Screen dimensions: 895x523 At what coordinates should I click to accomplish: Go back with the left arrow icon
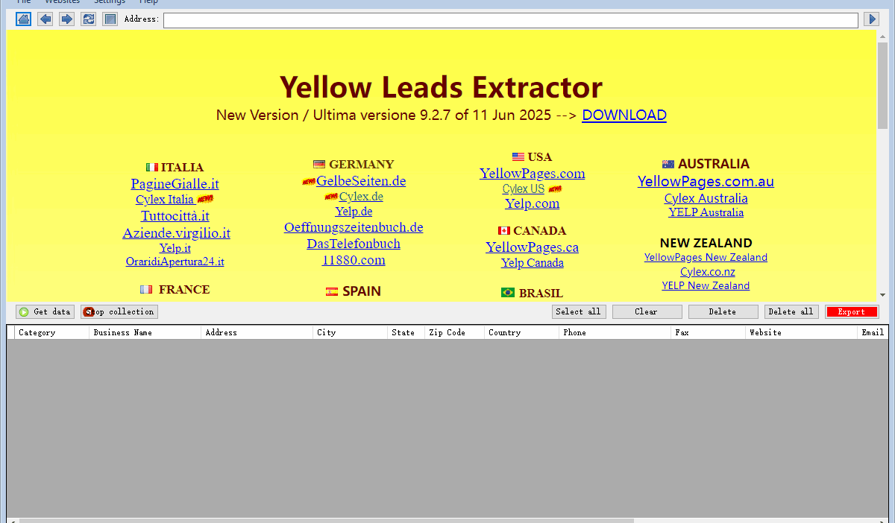(x=45, y=19)
